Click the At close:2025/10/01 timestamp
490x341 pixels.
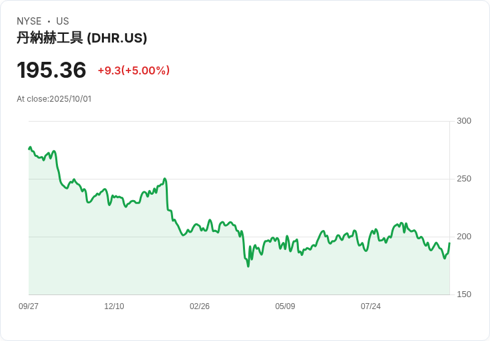(54, 99)
